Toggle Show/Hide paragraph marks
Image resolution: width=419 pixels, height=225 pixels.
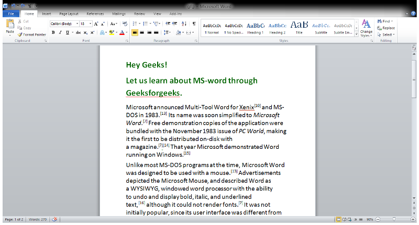(x=194, y=24)
